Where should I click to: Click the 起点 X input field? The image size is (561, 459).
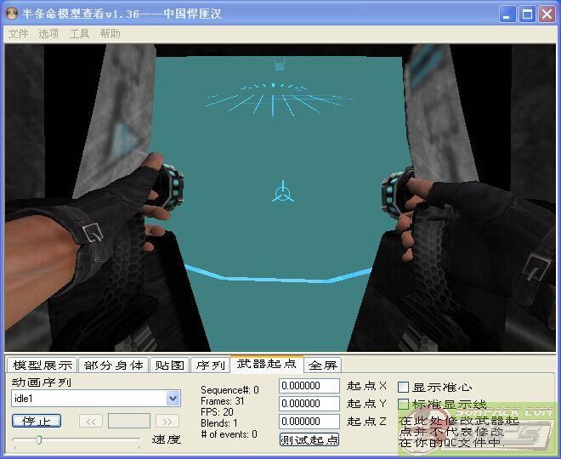pos(309,386)
